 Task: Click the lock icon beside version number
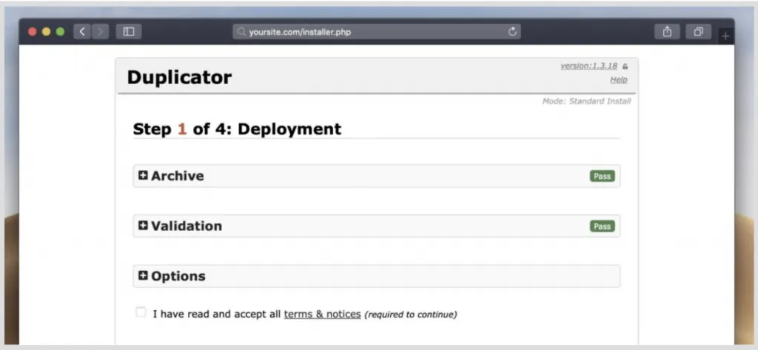(x=625, y=66)
